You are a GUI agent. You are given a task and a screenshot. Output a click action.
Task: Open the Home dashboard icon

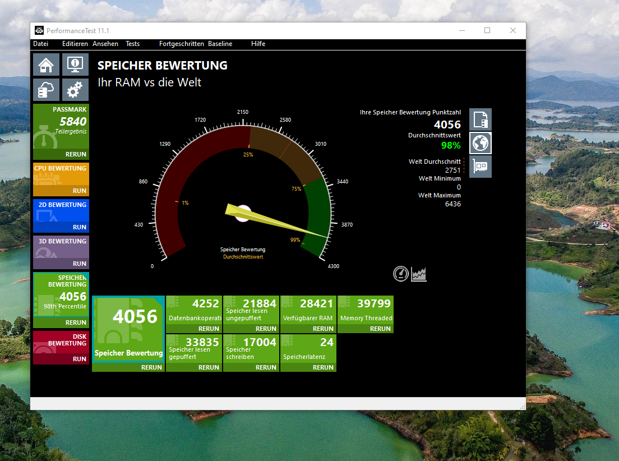46,64
